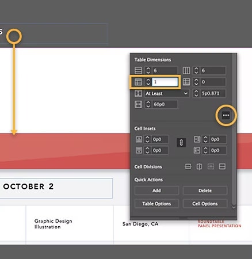Click the Table Dimensions section label
The image size is (252, 259).
[152, 60]
